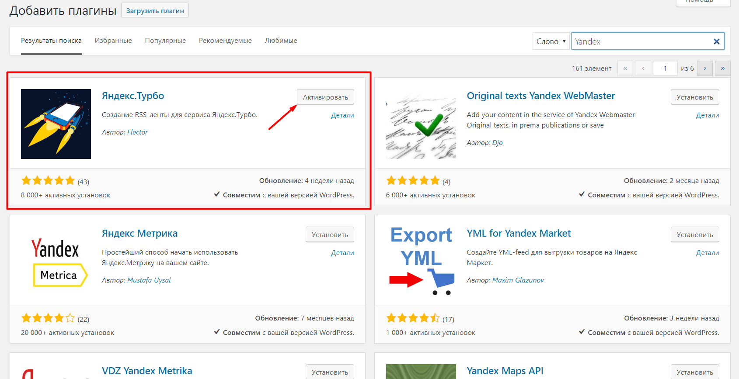Install the Yandex Maps API plugin

point(695,372)
